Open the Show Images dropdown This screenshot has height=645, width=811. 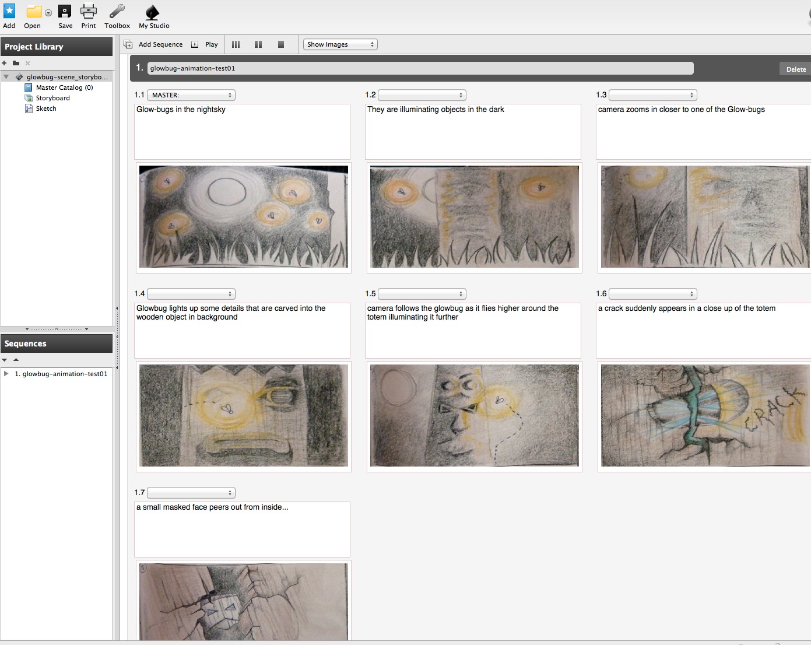pos(340,44)
